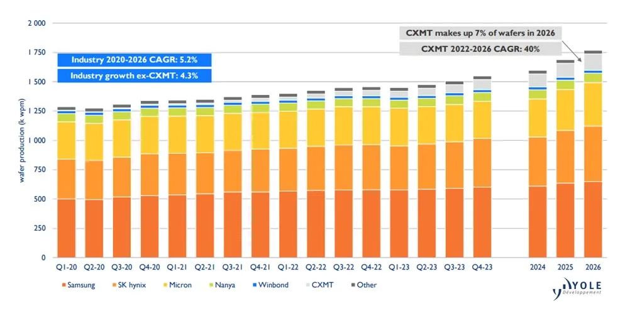The height and width of the screenshot is (311, 620).
Task: Select the SK hynix legend label
Action: pyautogui.click(x=131, y=285)
